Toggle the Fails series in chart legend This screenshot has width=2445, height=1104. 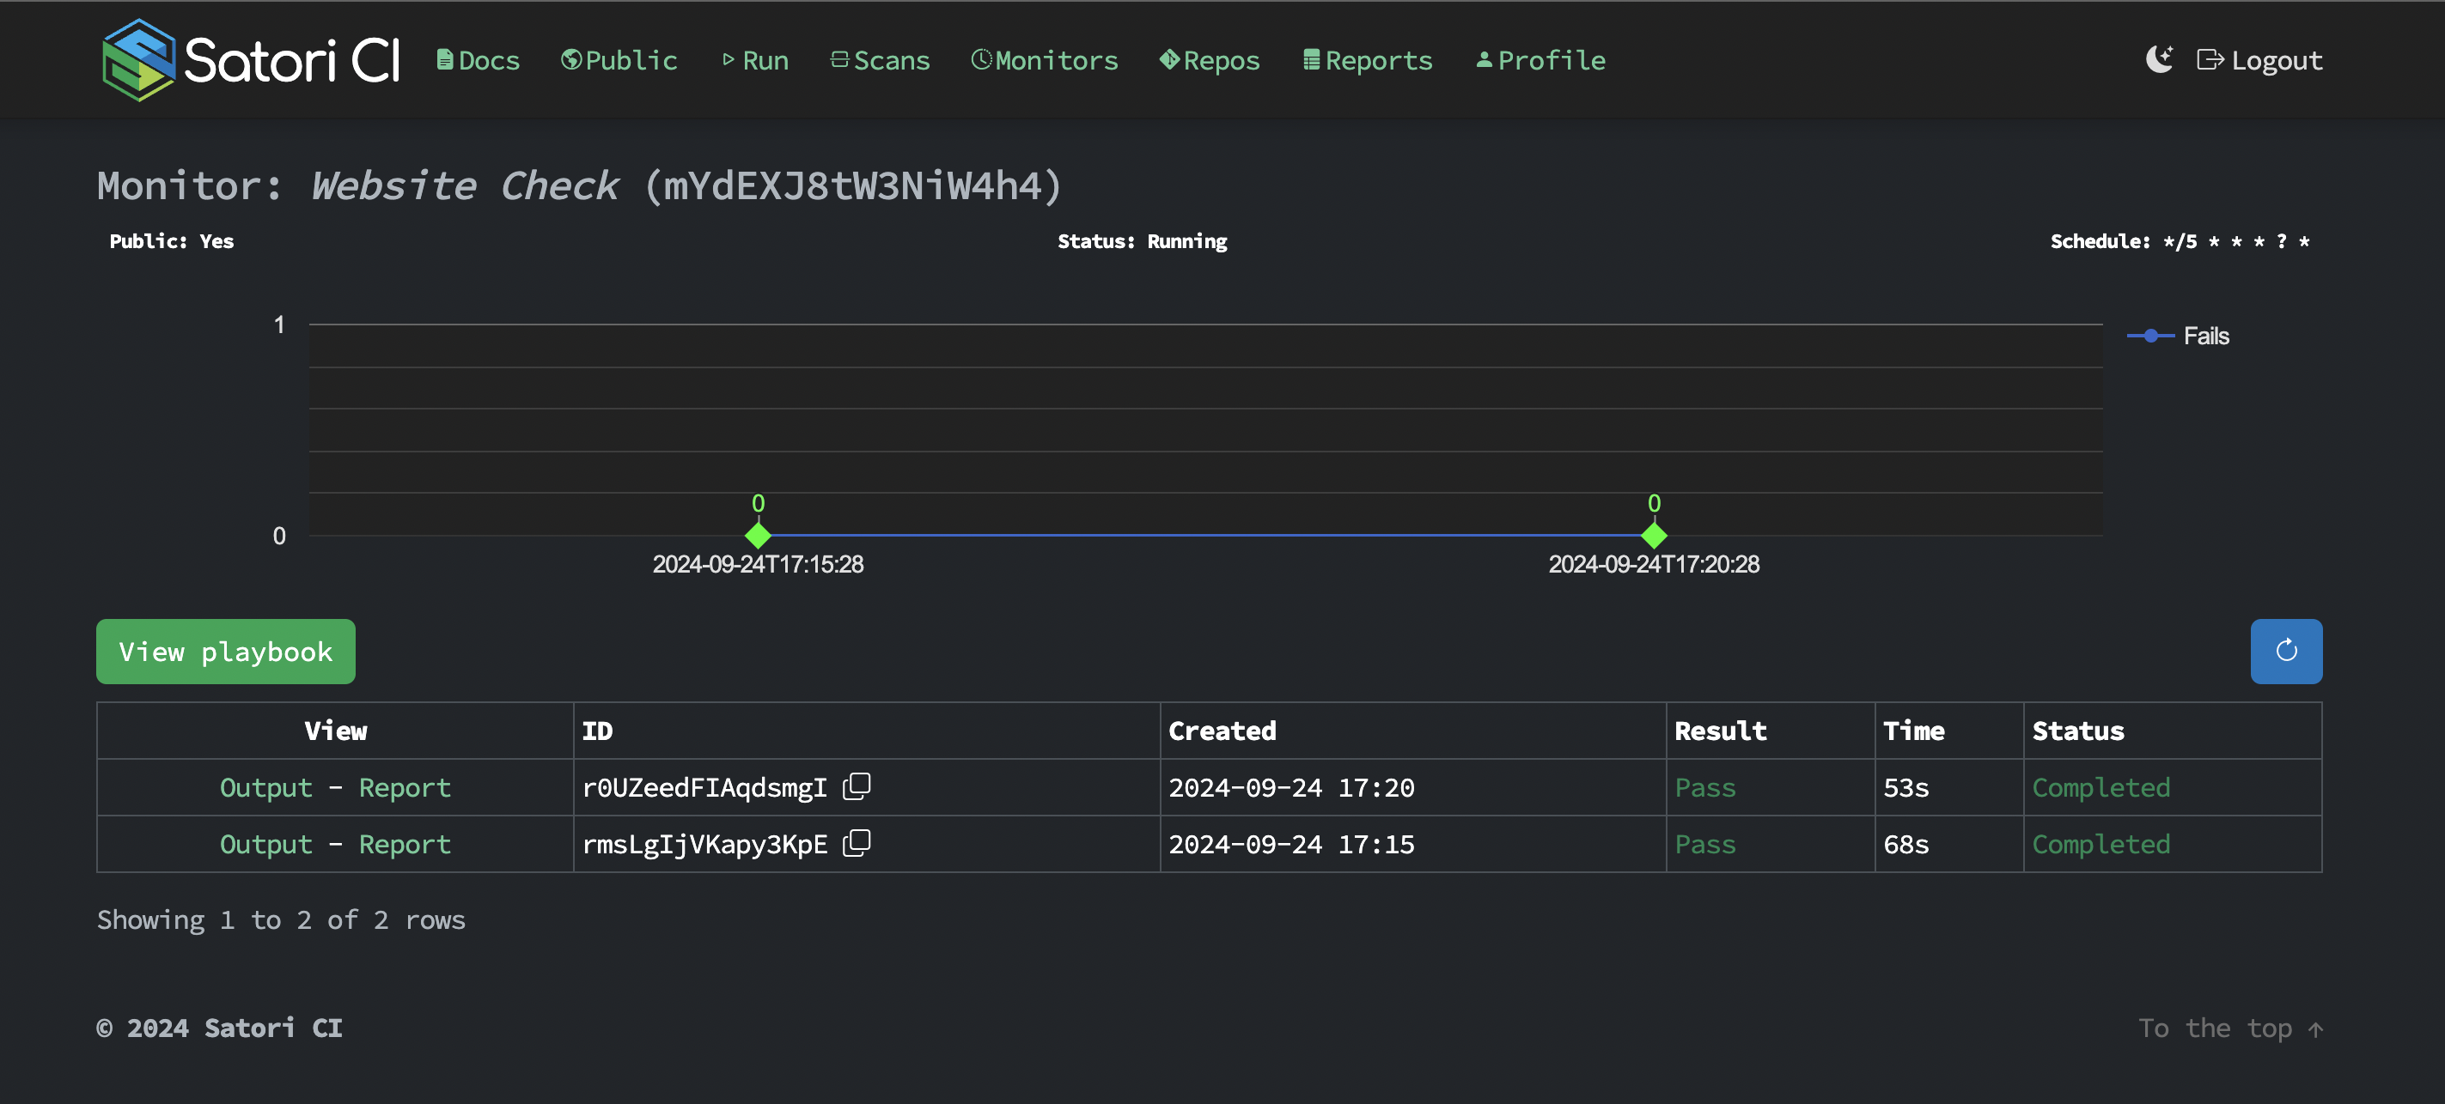[x=2177, y=336]
